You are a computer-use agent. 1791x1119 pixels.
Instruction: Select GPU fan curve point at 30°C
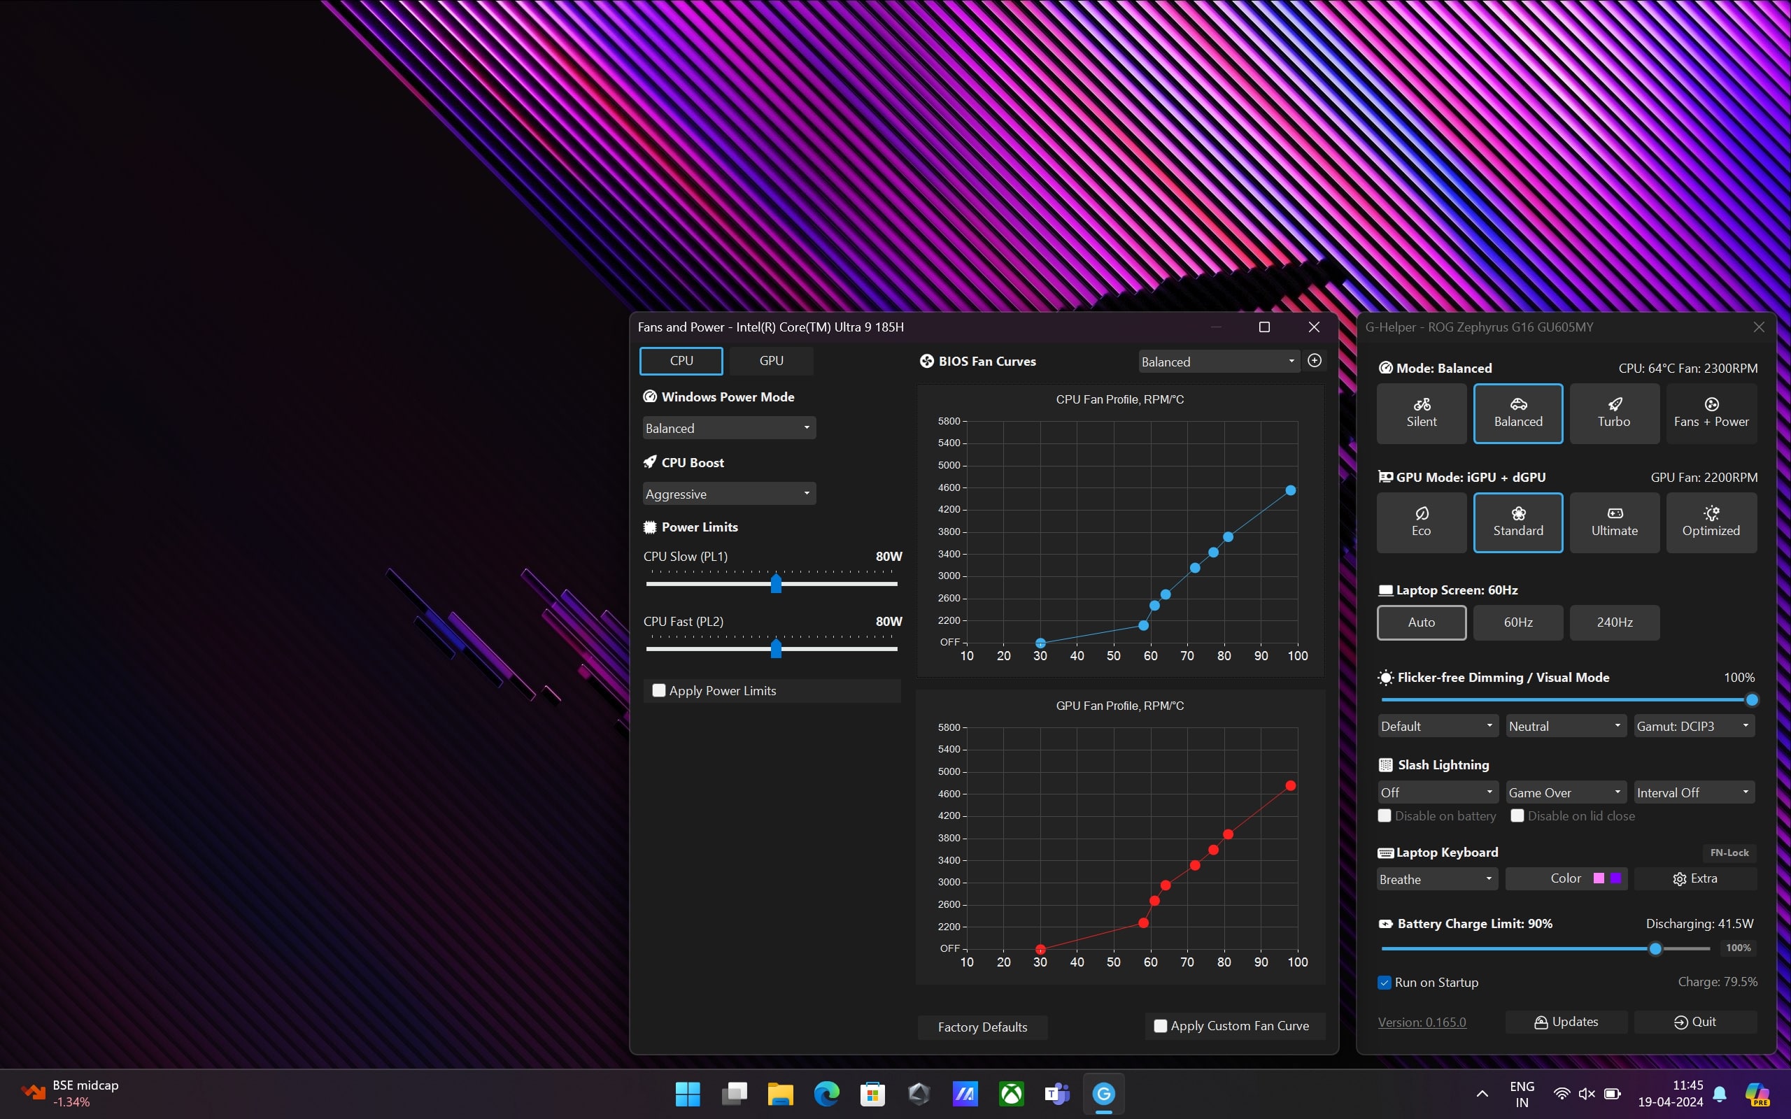coord(1040,949)
